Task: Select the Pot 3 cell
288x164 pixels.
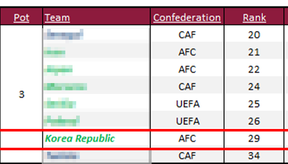Action: [21, 95]
